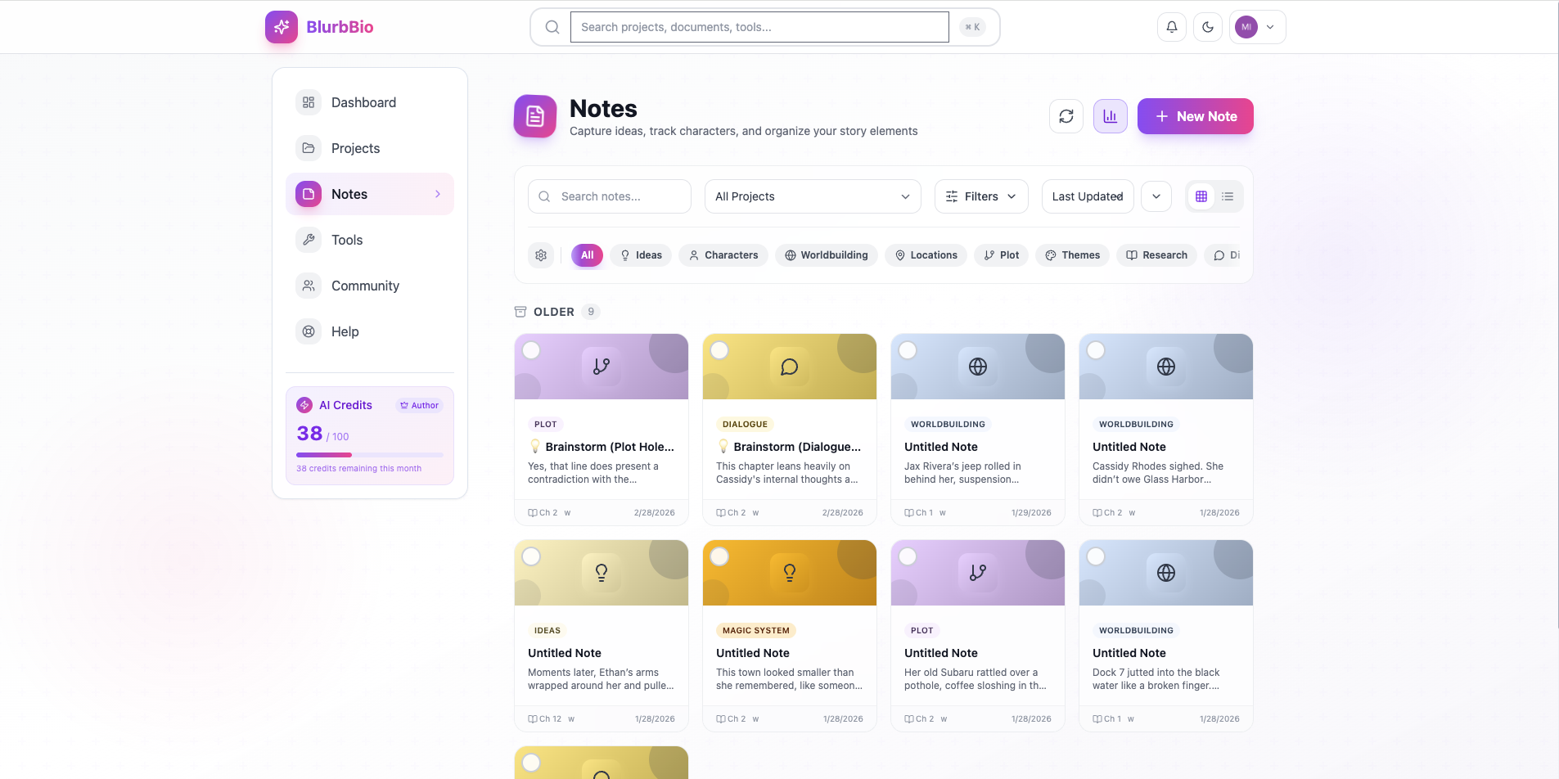Viewport: 1559px width, 779px height.
Task: Click branch icon on Brainstorm (Plot Hole) card
Action: pos(602,367)
